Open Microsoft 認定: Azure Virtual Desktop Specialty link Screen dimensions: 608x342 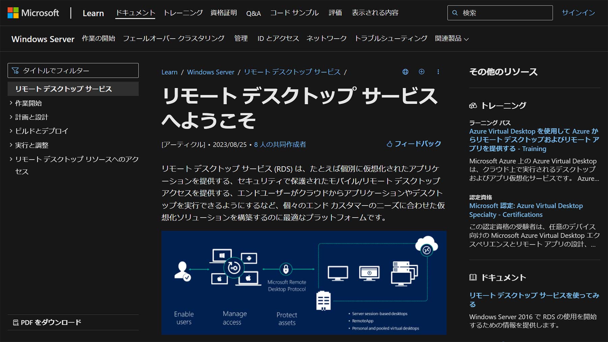(526, 210)
